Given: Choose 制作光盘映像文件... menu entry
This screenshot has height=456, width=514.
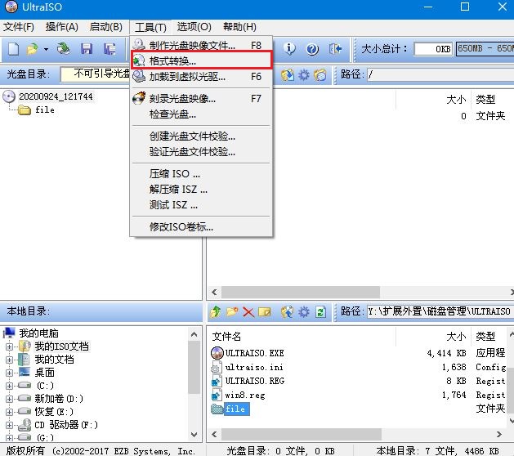Looking at the screenshot, I should tap(201, 45).
